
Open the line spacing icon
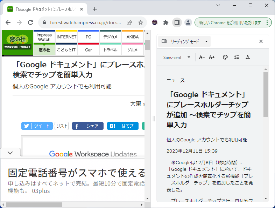[237, 57]
